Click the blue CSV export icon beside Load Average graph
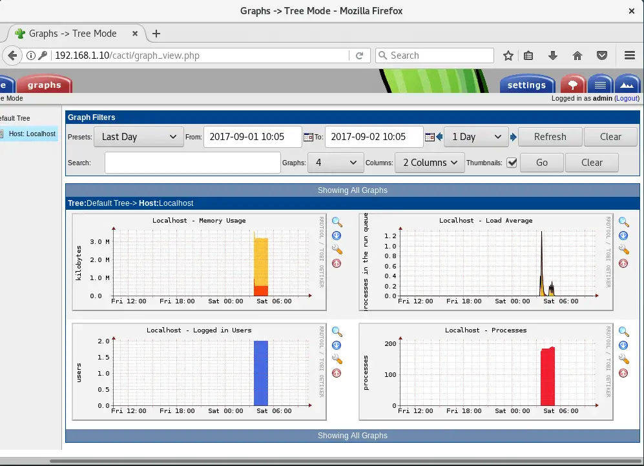The width and height of the screenshot is (644, 466). click(623, 236)
